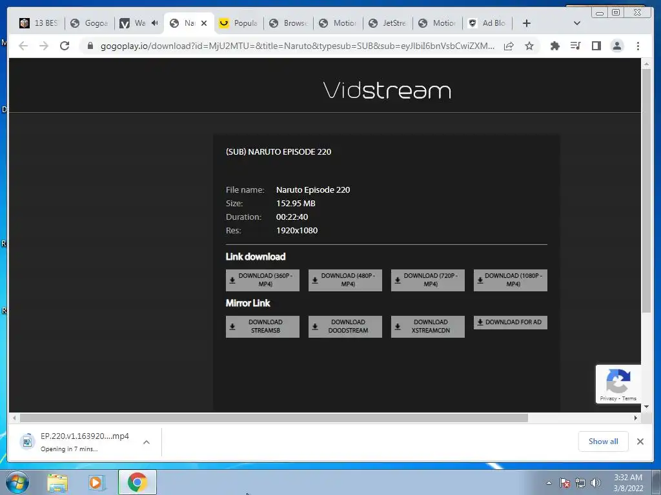Click the vertical scrollbar thumb

point(646,190)
